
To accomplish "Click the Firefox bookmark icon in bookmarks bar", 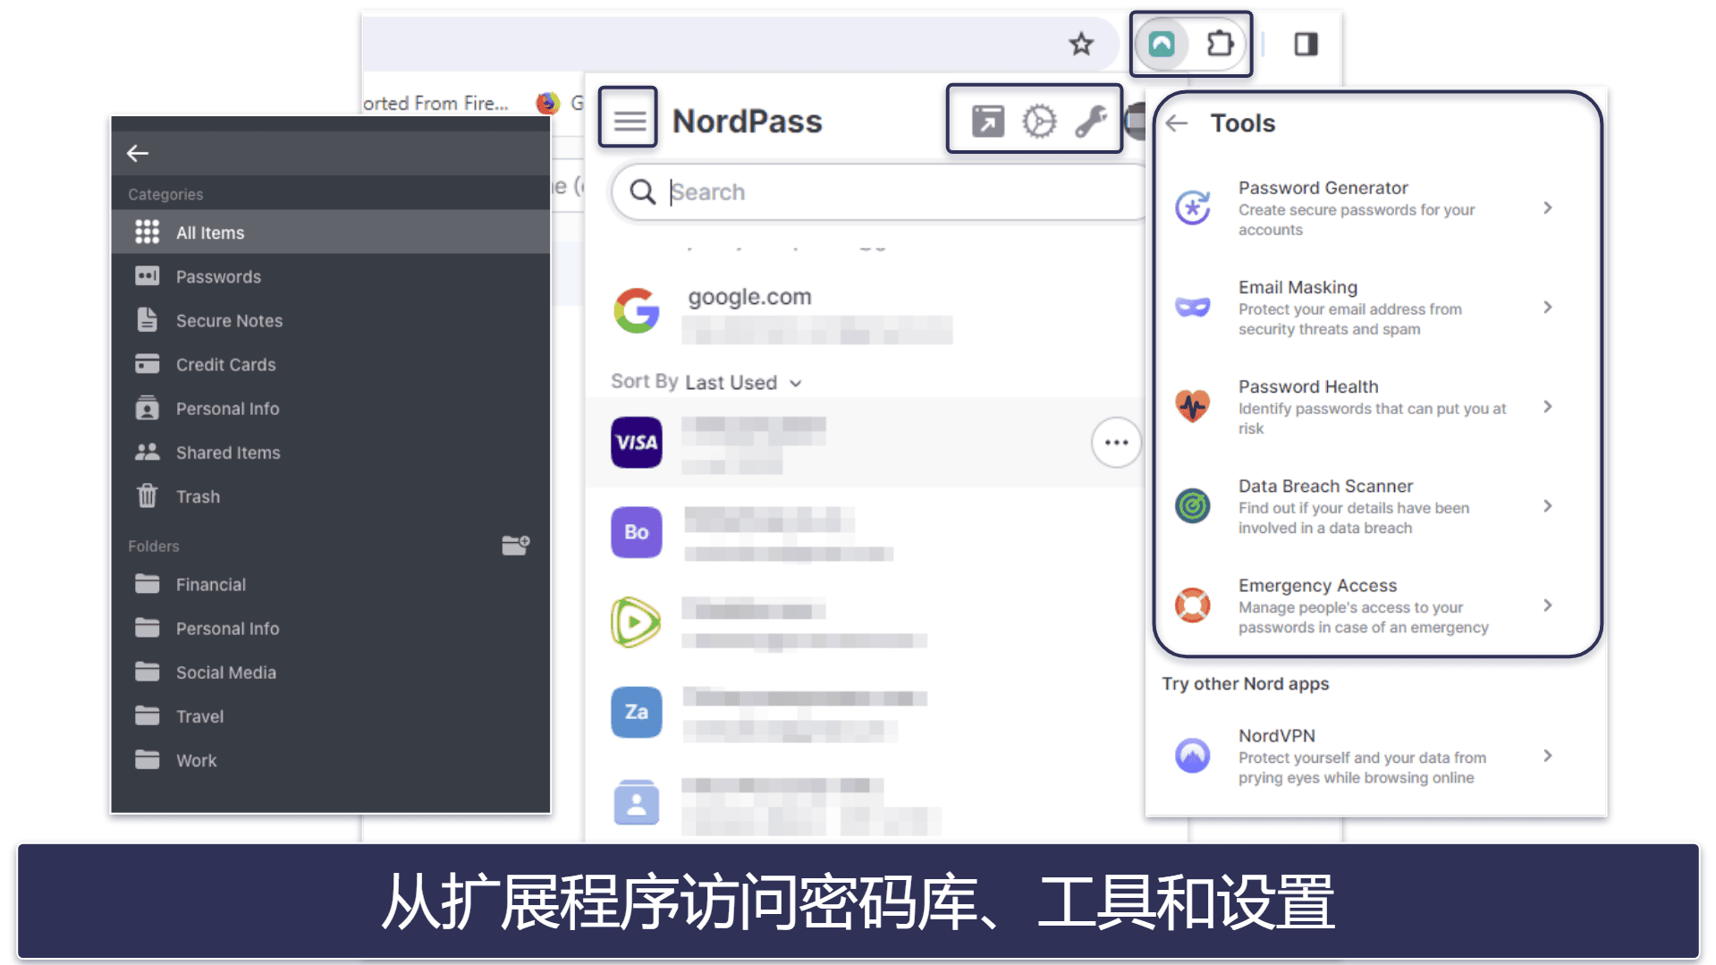I will tap(546, 103).
